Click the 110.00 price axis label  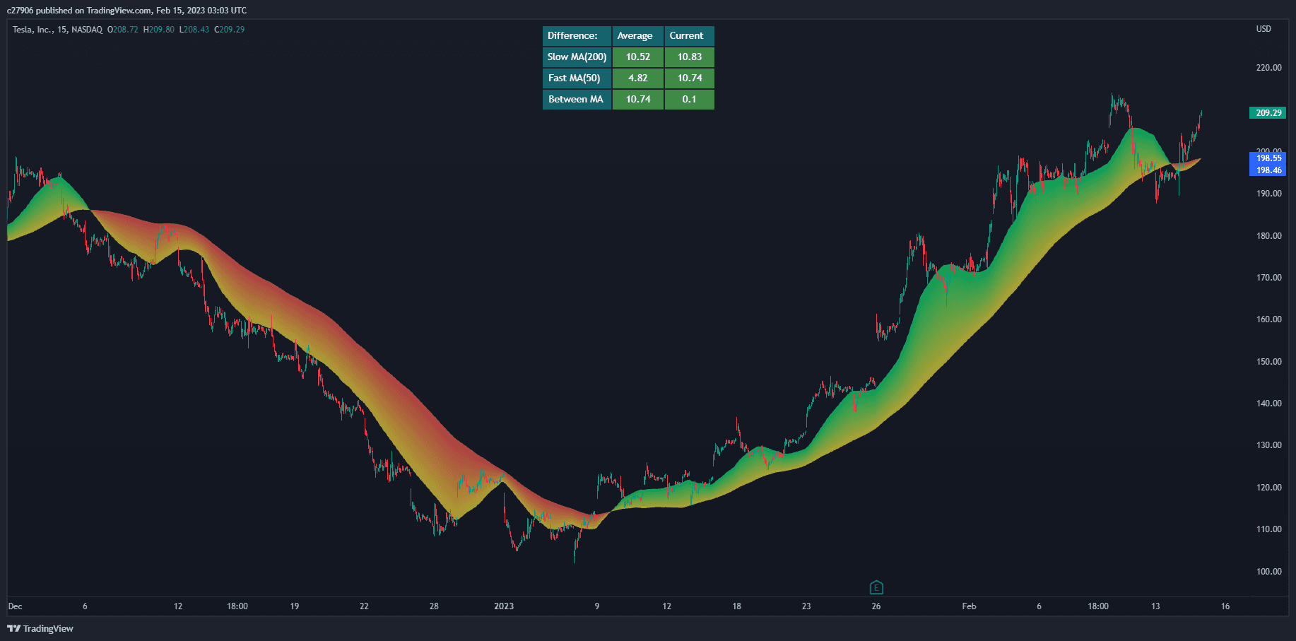pyautogui.click(x=1268, y=529)
